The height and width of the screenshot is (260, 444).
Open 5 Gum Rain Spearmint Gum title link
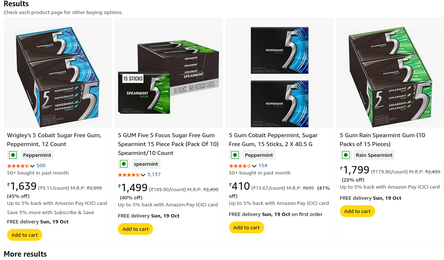(382, 139)
